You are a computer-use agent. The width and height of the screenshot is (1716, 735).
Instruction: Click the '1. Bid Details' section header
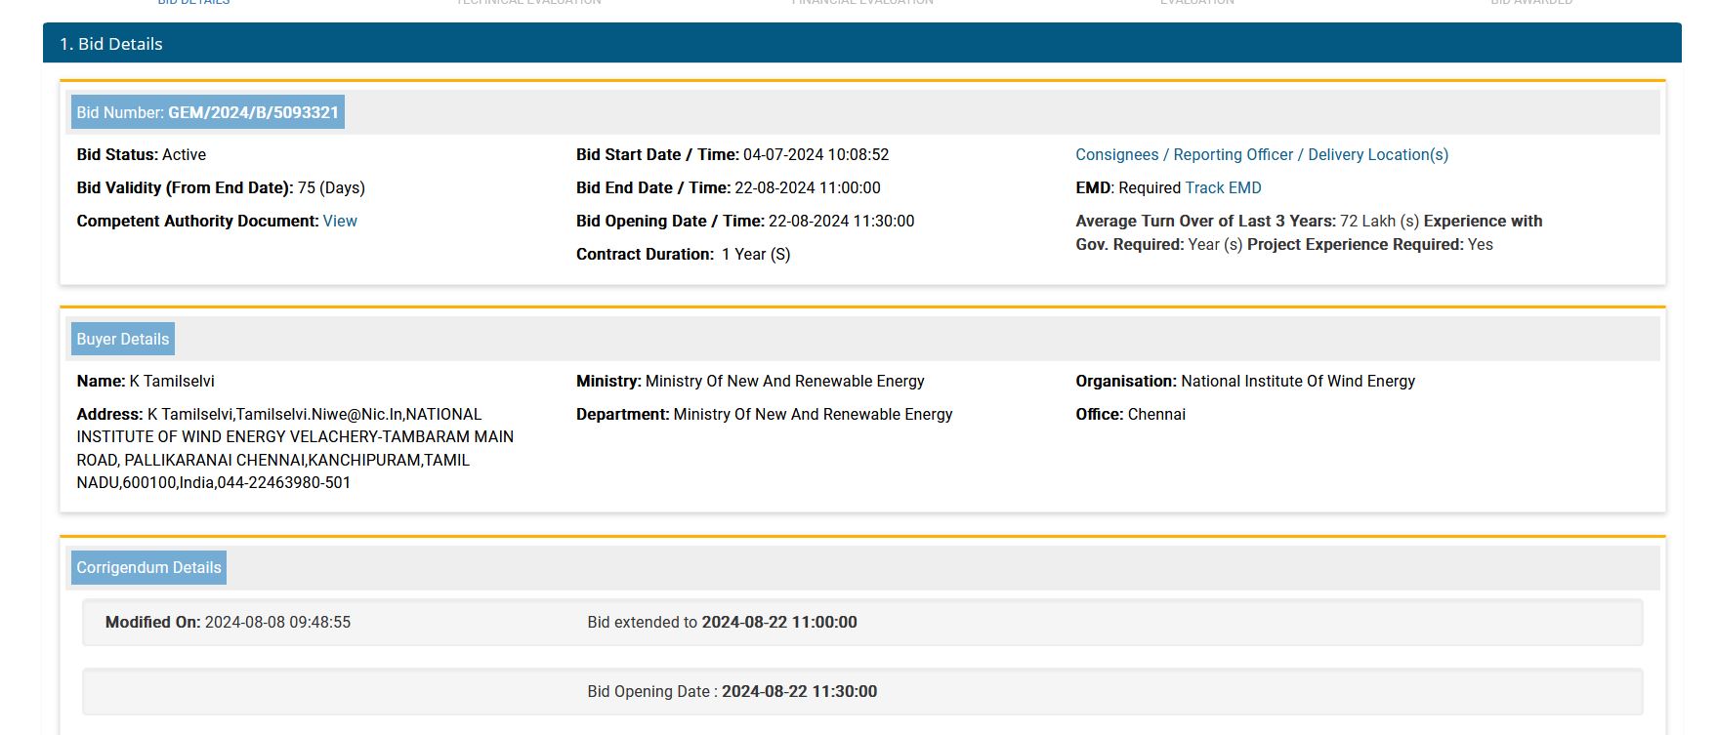click(111, 44)
